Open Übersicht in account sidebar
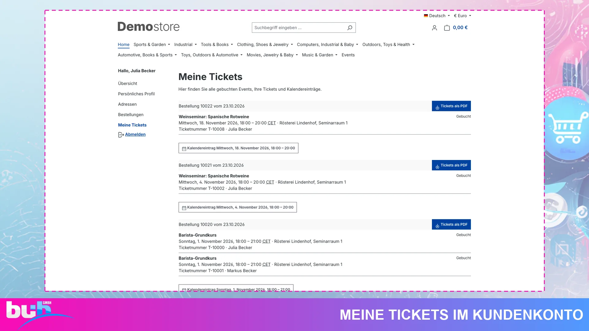This screenshot has height=331, width=589. (x=128, y=83)
